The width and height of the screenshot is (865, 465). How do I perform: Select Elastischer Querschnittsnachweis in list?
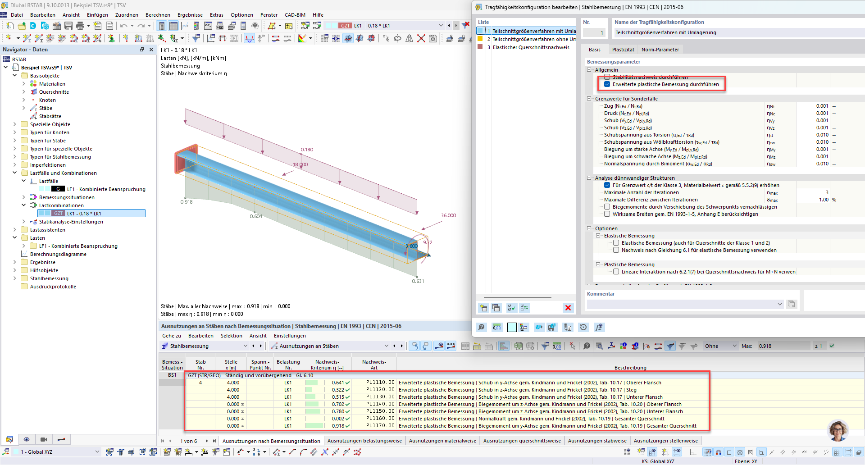tap(531, 47)
